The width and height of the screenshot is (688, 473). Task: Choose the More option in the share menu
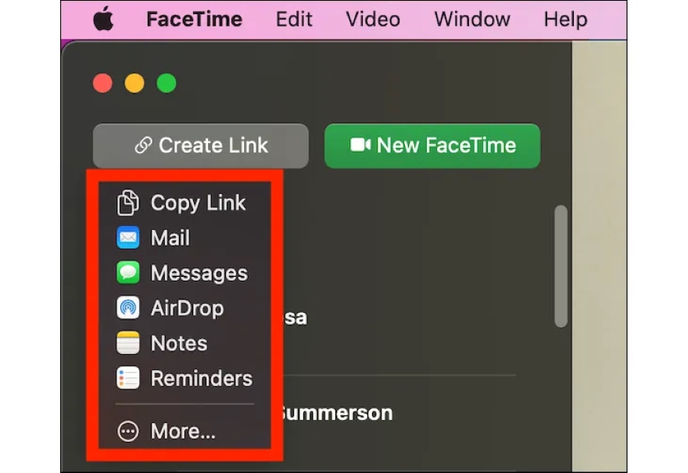(x=182, y=431)
